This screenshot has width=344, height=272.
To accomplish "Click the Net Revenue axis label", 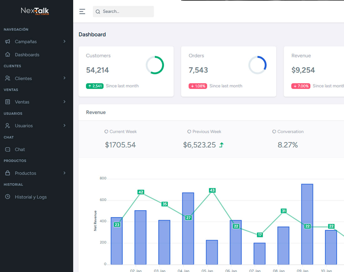I will click(95, 221).
